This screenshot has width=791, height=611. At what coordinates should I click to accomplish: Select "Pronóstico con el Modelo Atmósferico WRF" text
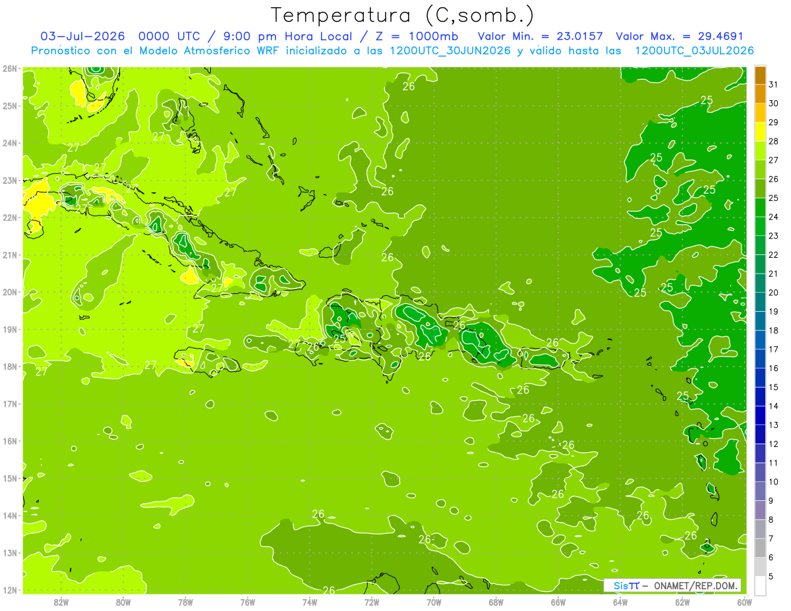pyautogui.click(x=156, y=51)
